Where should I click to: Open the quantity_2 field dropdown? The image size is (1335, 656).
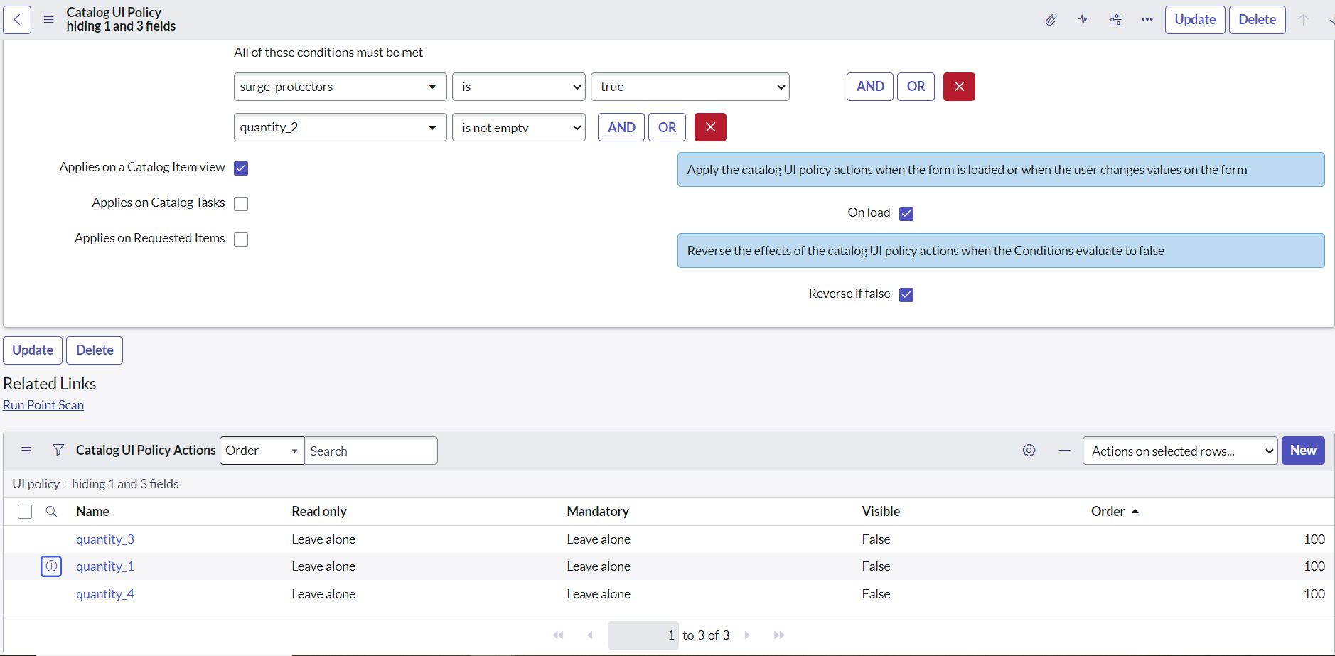point(341,127)
